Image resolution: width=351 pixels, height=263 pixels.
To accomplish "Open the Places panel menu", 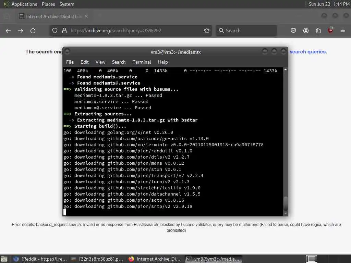I will [x=48, y=4].
